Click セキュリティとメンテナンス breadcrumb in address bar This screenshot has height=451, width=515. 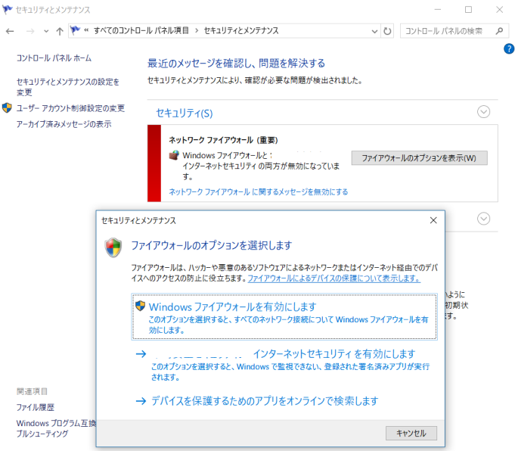[241, 30]
